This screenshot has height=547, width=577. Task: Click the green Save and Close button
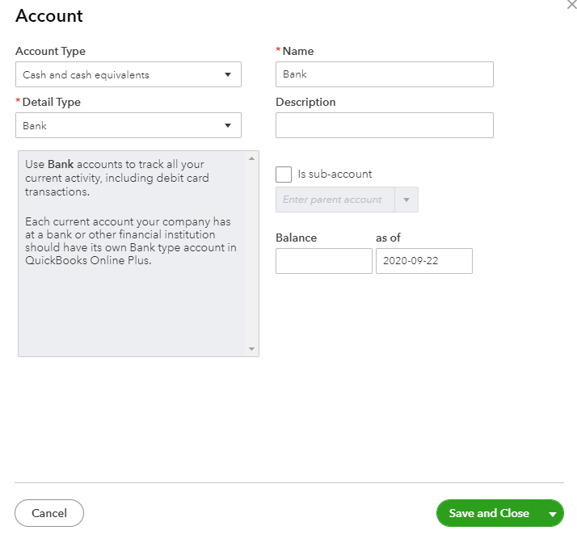489,514
